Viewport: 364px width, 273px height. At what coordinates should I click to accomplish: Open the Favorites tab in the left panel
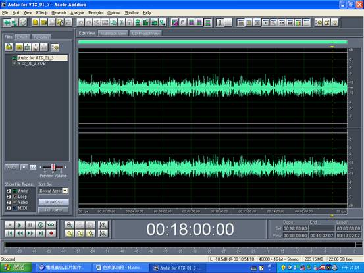(41, 37)
